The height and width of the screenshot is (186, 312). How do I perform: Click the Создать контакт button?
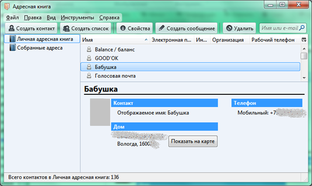click(31, 28)
